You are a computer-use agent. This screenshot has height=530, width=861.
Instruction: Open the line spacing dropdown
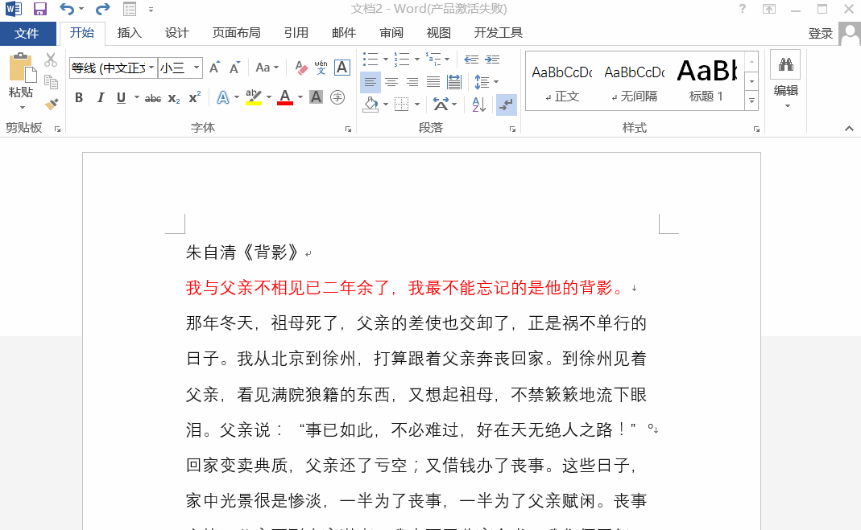486,82
